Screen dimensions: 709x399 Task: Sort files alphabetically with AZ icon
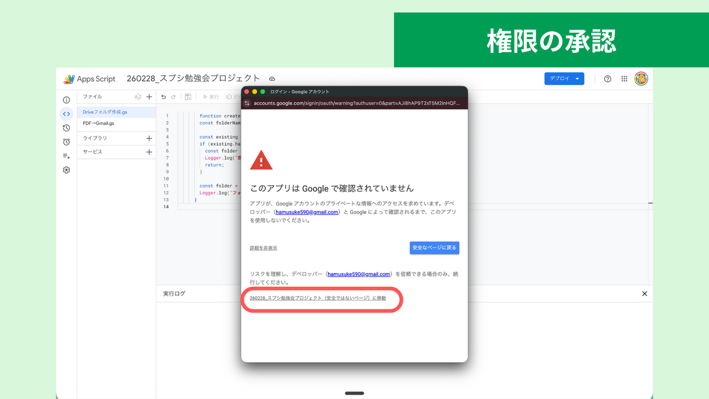click(x=138, y=97)
